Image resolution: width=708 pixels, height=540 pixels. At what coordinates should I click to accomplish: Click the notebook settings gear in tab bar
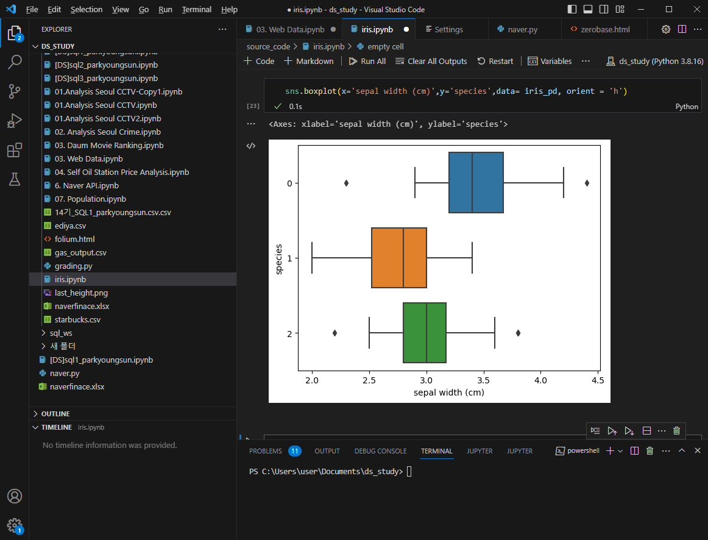[666, 29]
